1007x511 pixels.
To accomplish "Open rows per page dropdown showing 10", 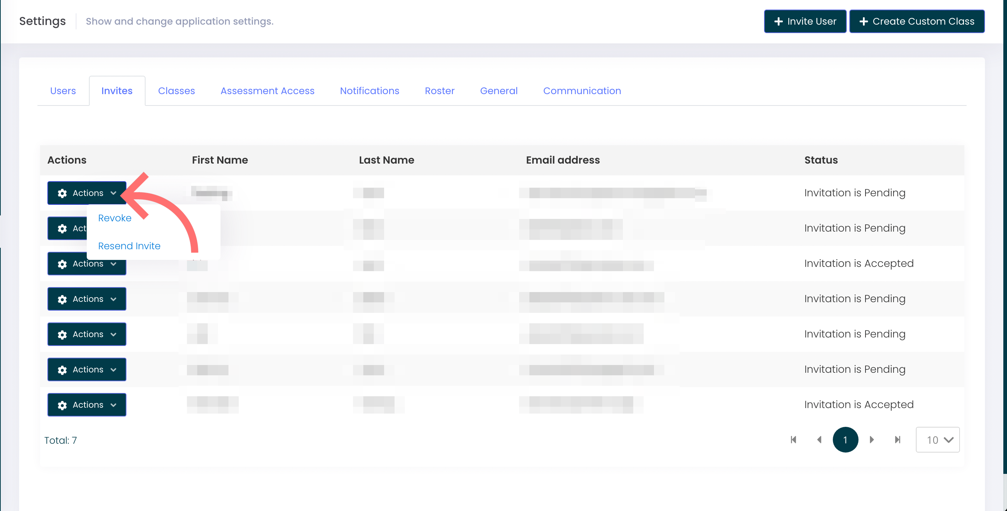I will [x=938, y=439].
